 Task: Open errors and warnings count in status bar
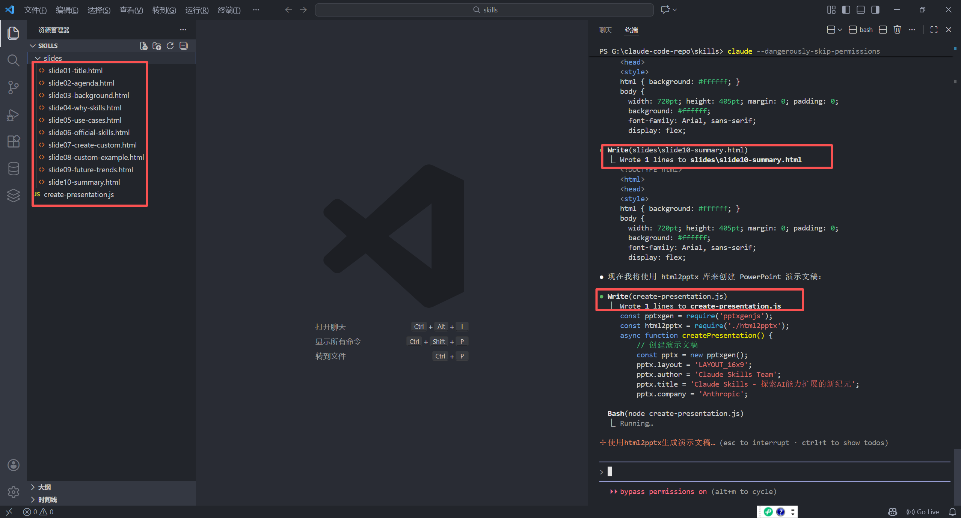tap(38, 512)
